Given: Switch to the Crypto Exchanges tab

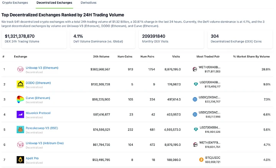Looking at the screenshot, I should click(15, 3).
